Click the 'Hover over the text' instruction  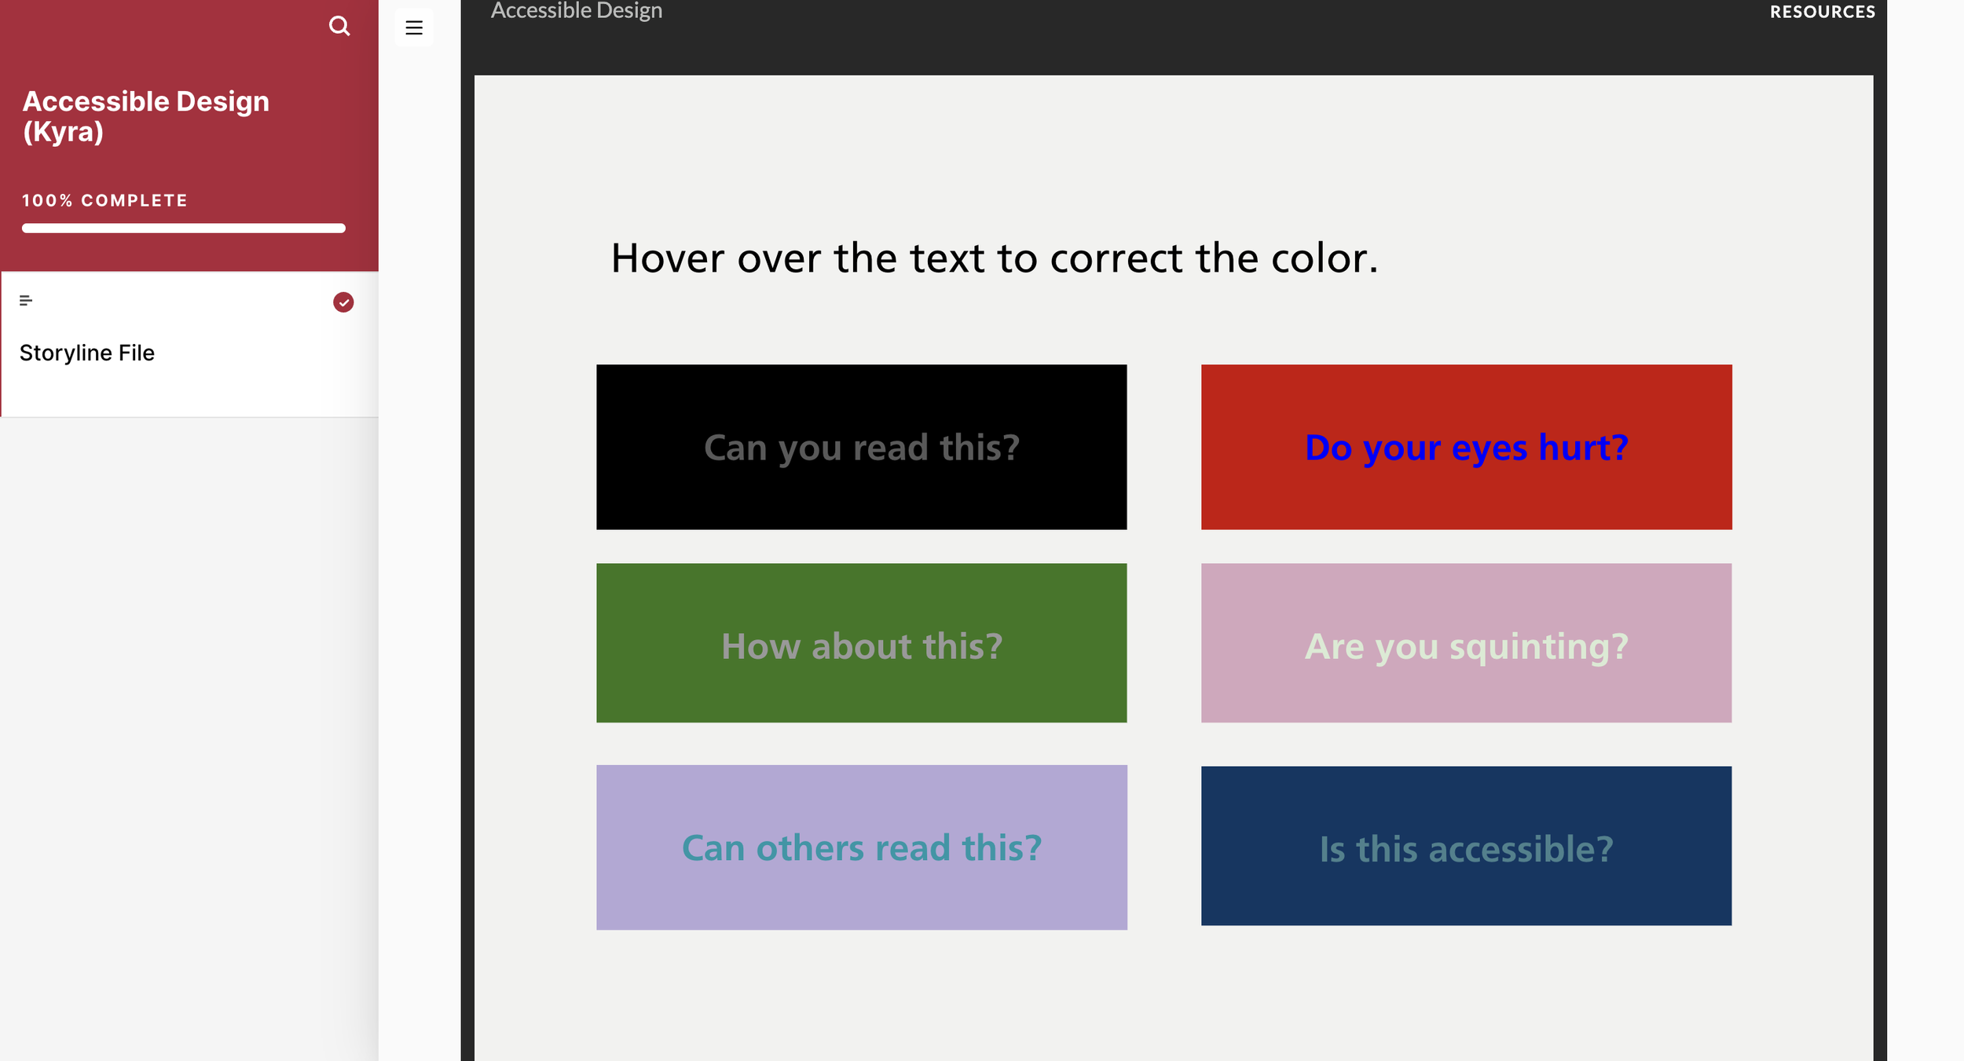(995, 258)
